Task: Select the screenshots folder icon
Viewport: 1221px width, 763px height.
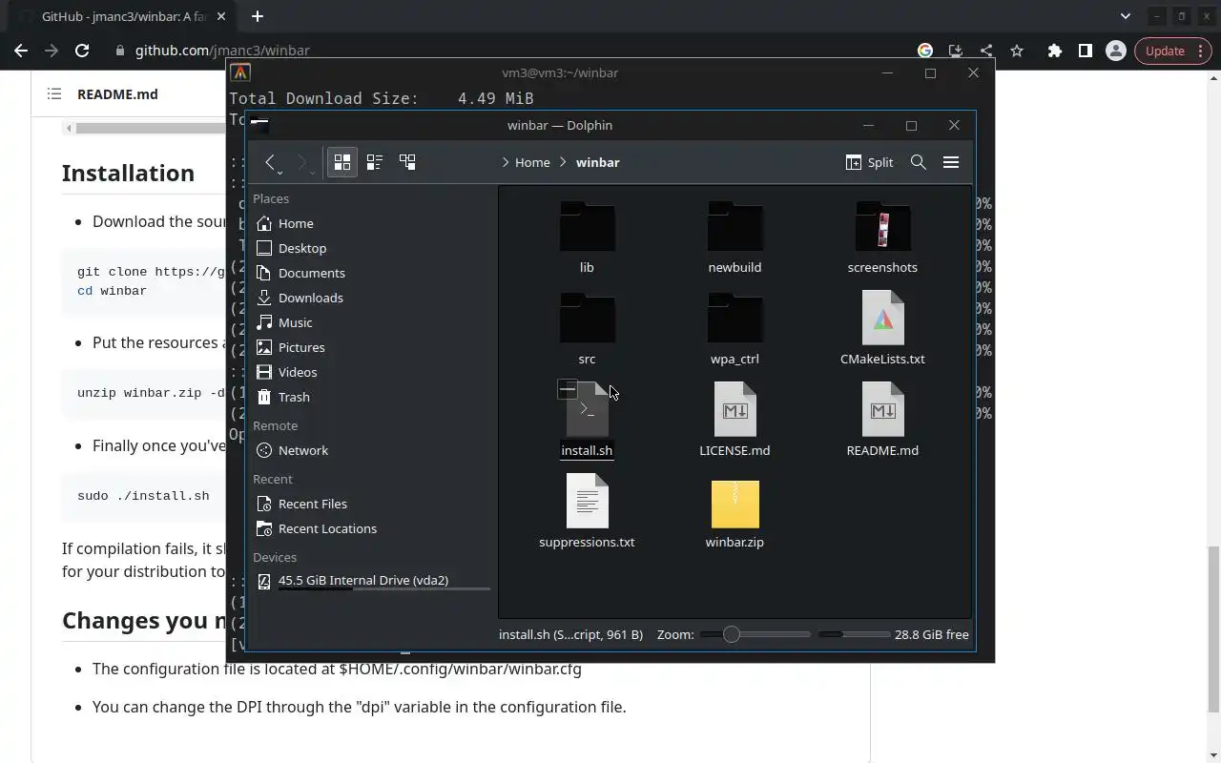Action: pos(882,226)
